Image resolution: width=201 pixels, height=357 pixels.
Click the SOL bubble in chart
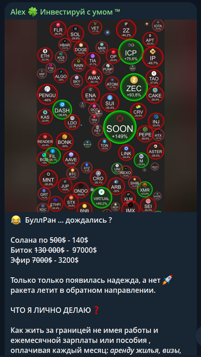pyautogui.click(x=75, y=34)
